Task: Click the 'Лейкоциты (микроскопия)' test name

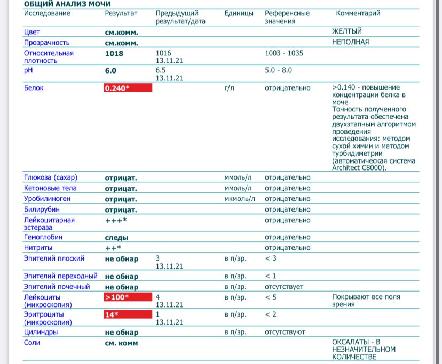Action: [48, 301]
